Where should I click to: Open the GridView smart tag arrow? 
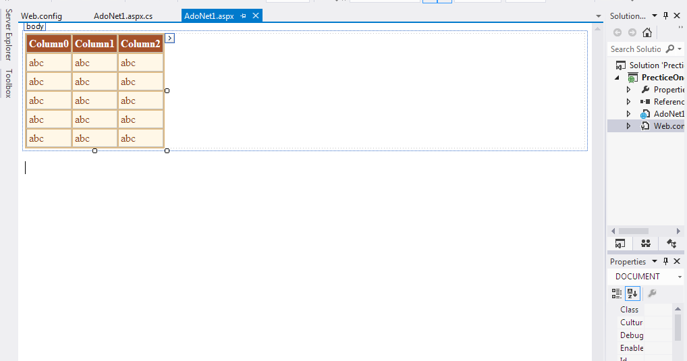click(x=169, y=38)
